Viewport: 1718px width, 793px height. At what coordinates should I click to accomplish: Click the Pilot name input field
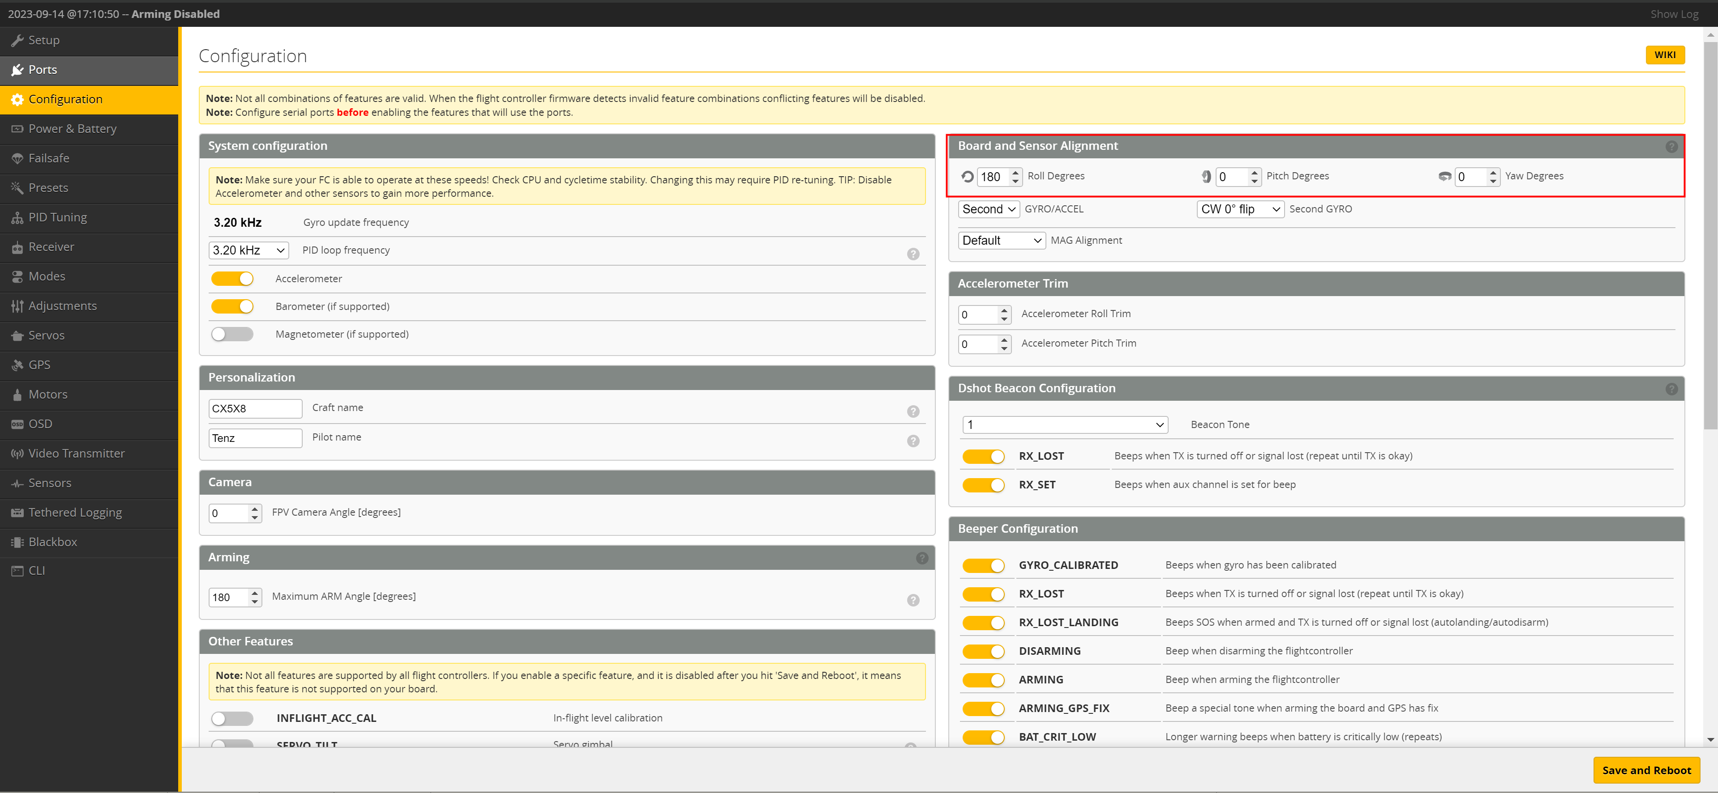pyautogui.click(x=255, y=438)
